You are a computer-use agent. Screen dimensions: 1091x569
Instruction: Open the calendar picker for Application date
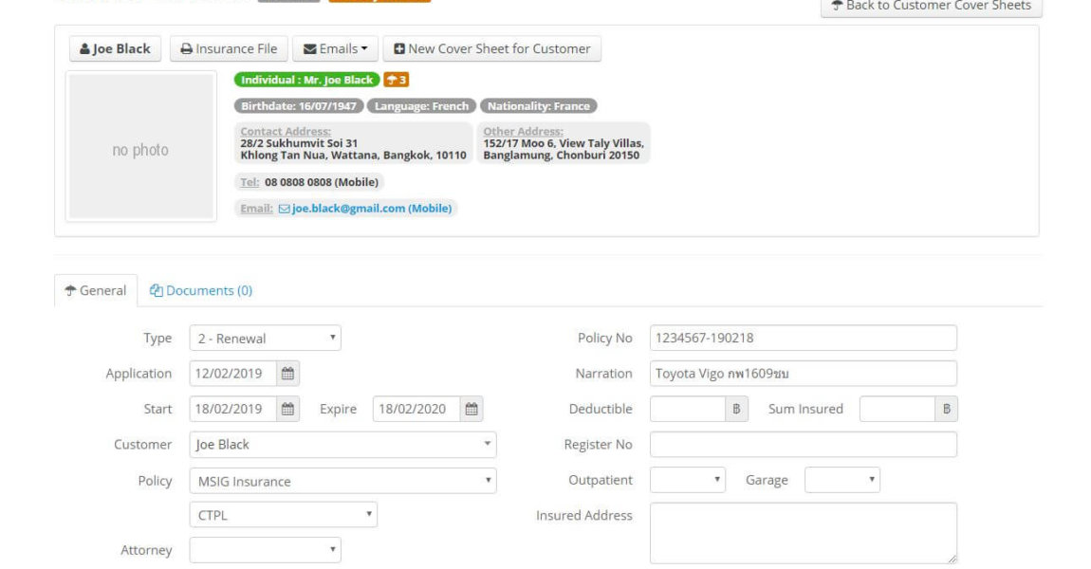pyautogui.click(x=286, y=373)
